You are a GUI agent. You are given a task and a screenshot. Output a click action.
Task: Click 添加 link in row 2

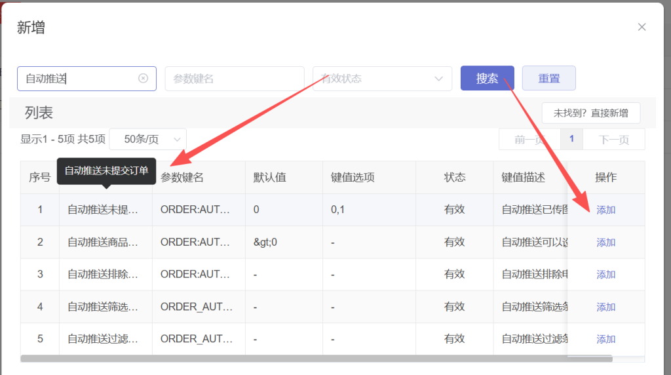[605, 243]
